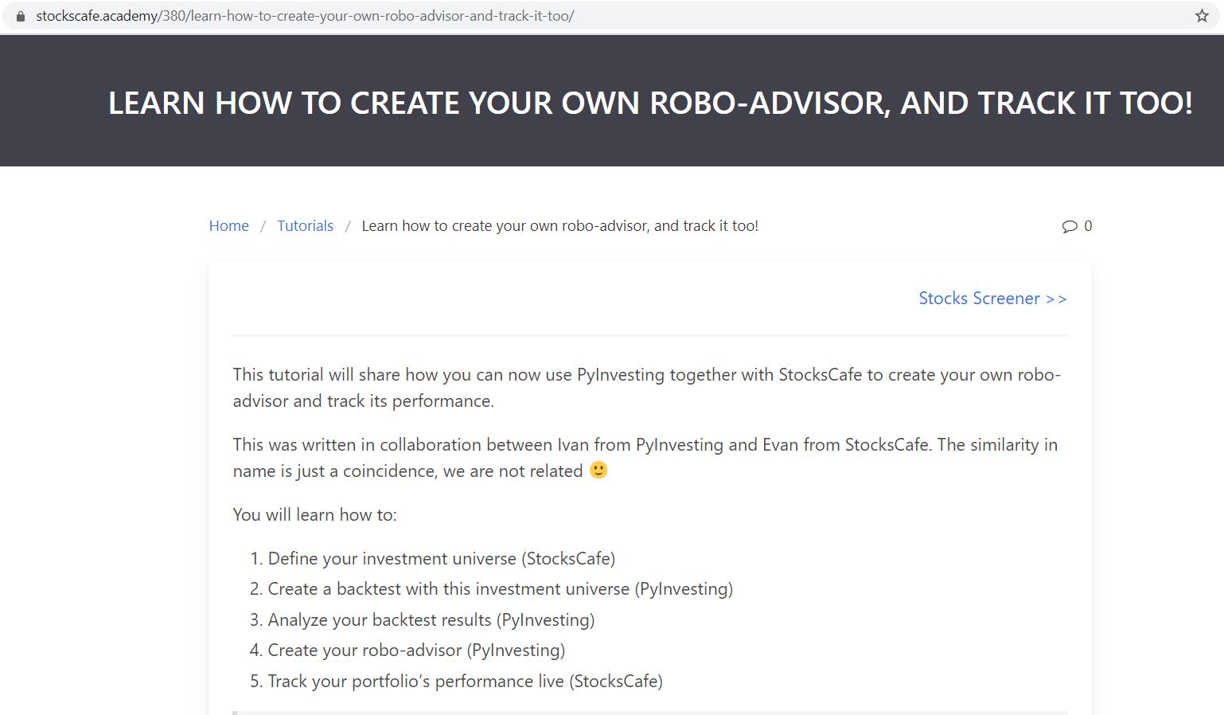Go to Stocks Screener next article
The width and height of the screenshot is (1224, 715).
[x=992, y=298]
